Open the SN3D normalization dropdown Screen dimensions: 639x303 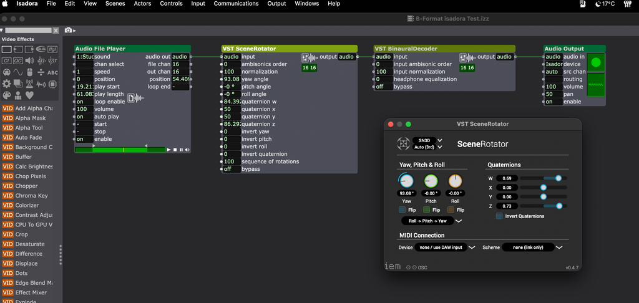(427, 140)
